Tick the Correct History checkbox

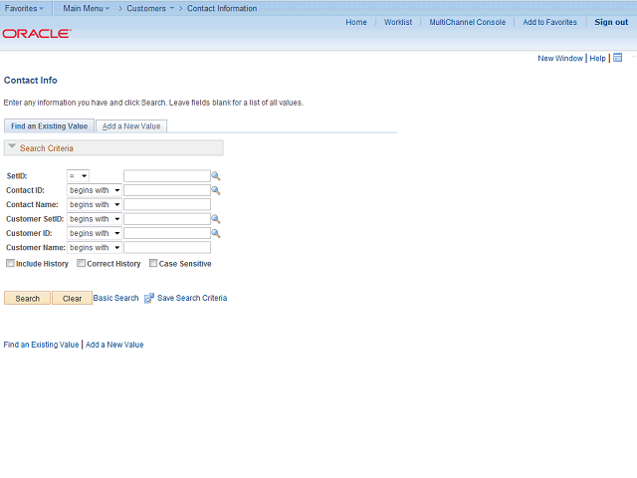tap(81, 263)
